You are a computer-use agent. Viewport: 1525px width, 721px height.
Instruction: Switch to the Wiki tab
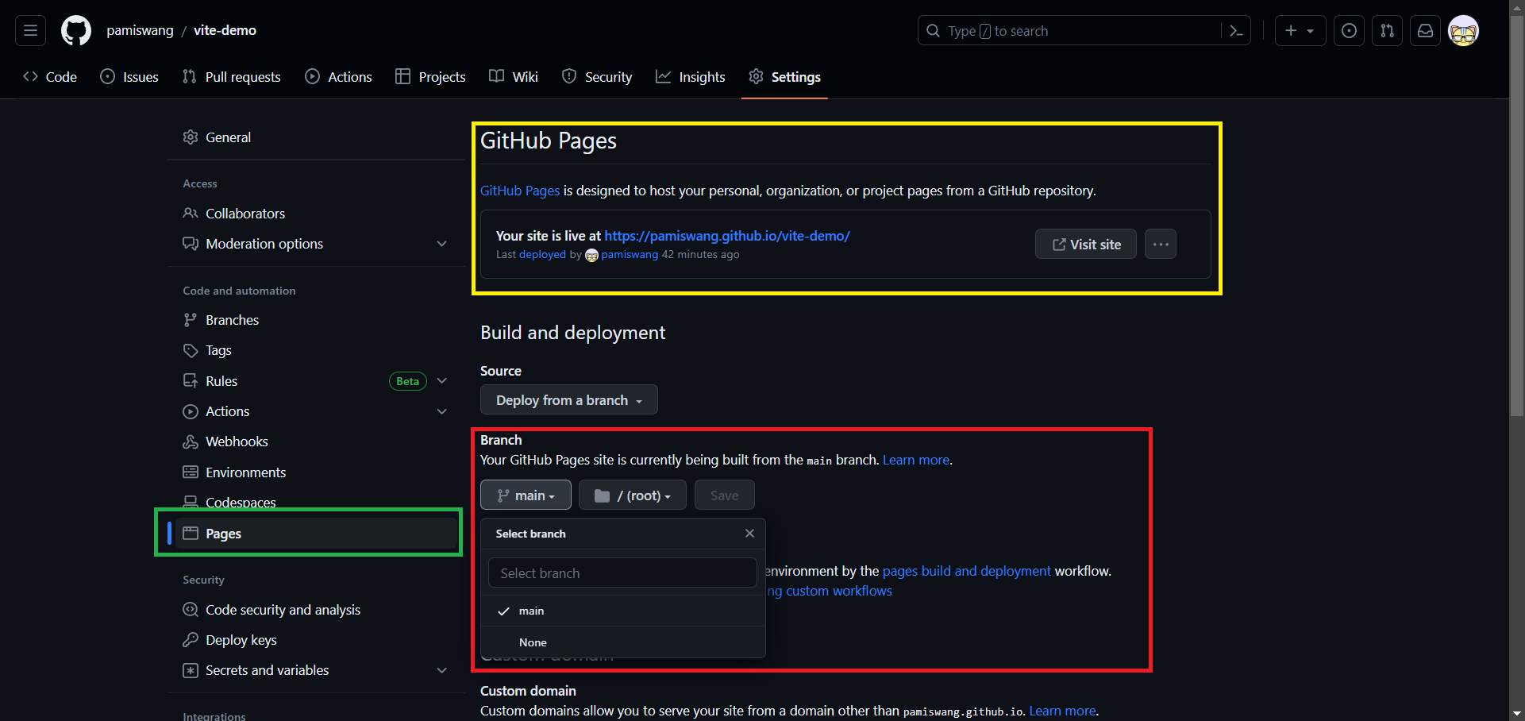[x=514, y=77]
